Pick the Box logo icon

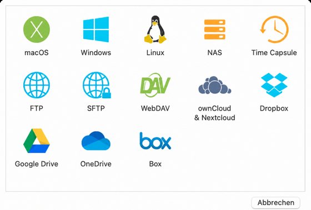155,141
